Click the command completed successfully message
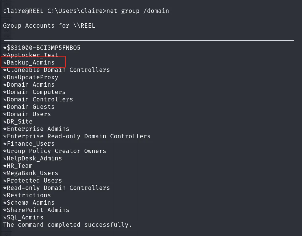 [67, 225]
